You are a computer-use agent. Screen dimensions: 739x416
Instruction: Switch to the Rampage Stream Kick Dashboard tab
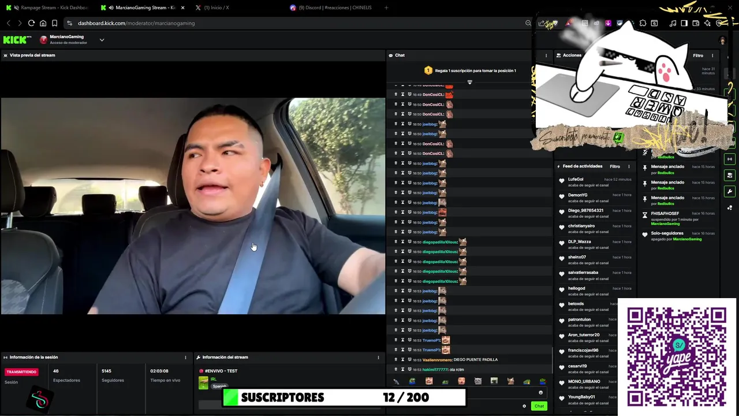[x=47, y=8]
